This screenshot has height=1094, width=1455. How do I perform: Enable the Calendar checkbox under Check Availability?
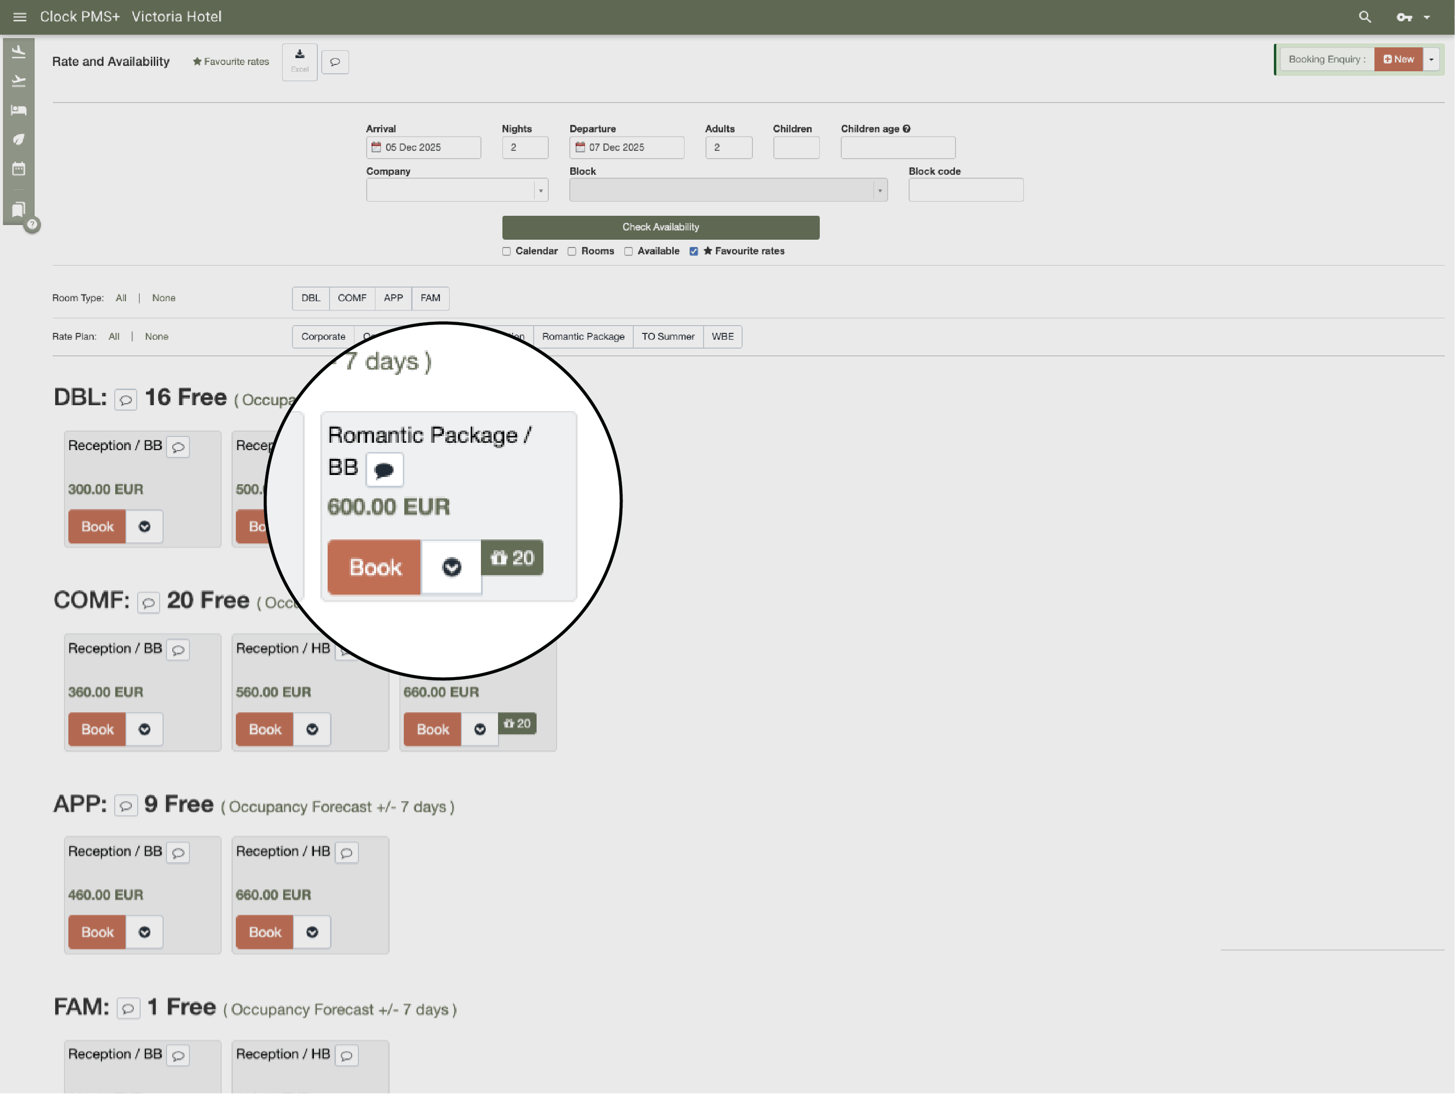(x=506, y=251)
